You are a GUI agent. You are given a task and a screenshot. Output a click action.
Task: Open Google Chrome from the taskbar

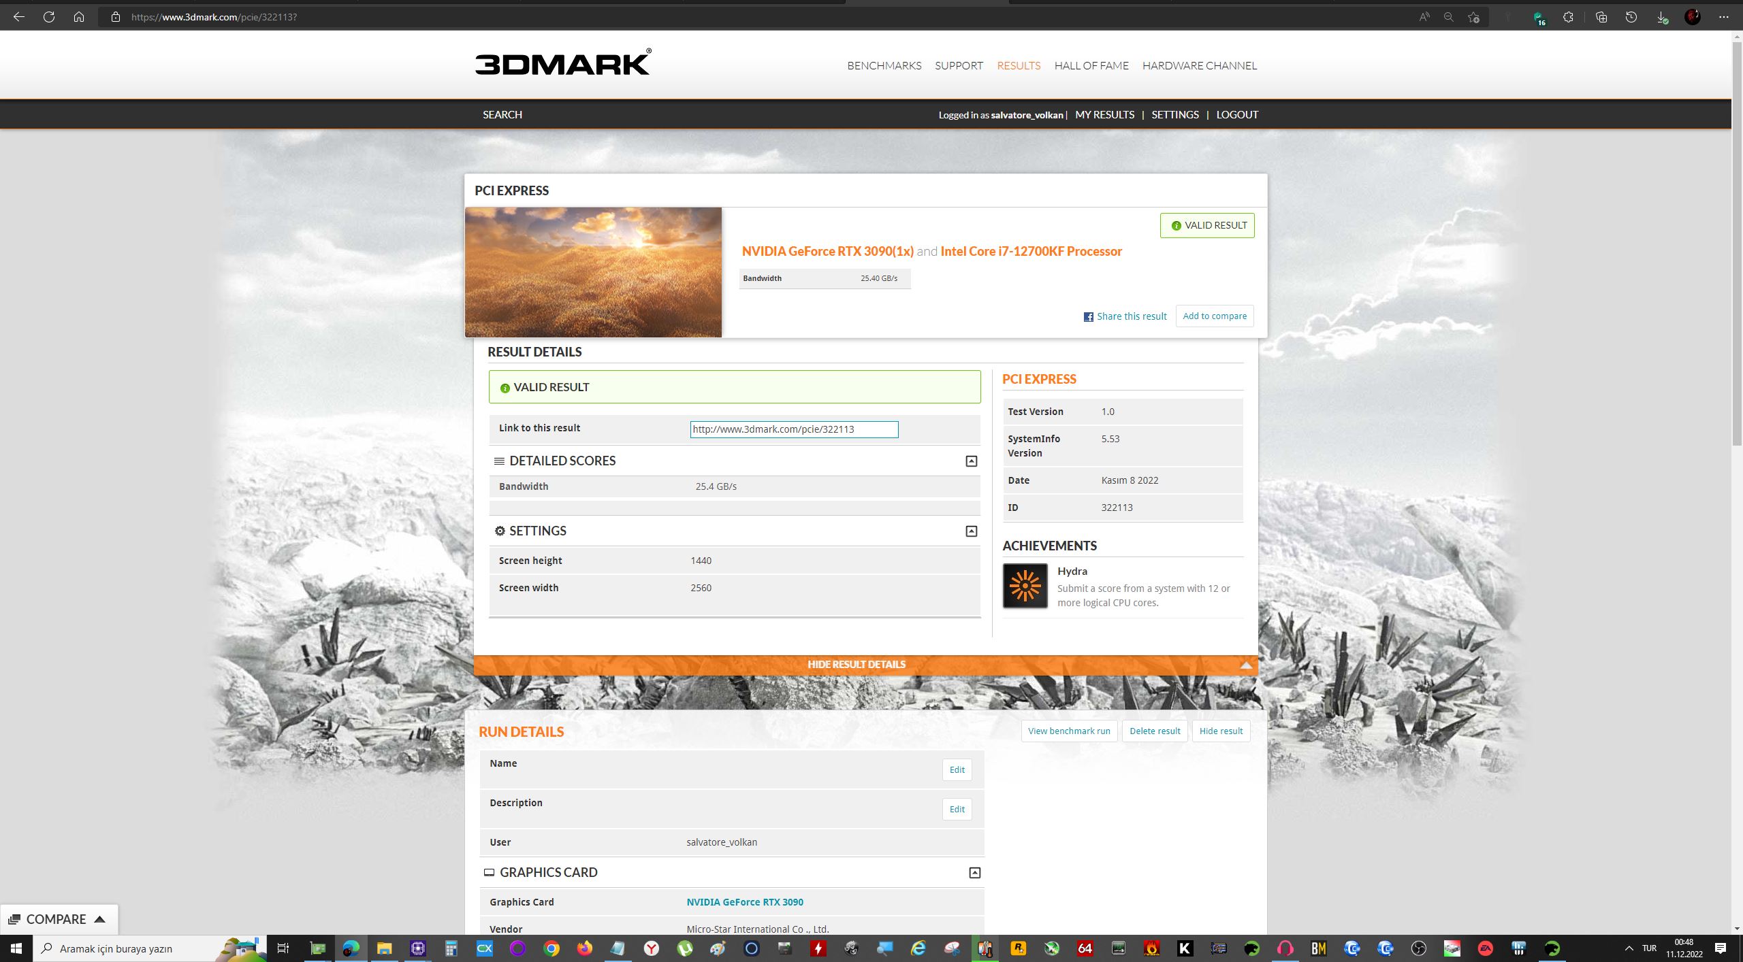pos(551,948)
